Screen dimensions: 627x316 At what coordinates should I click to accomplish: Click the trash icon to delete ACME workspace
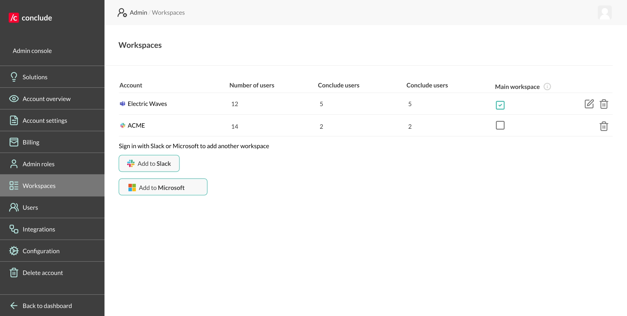click(x=604, y=126)
